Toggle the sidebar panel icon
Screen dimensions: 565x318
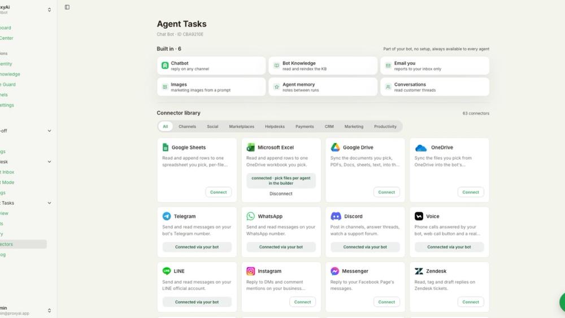(x=67, y=7)
